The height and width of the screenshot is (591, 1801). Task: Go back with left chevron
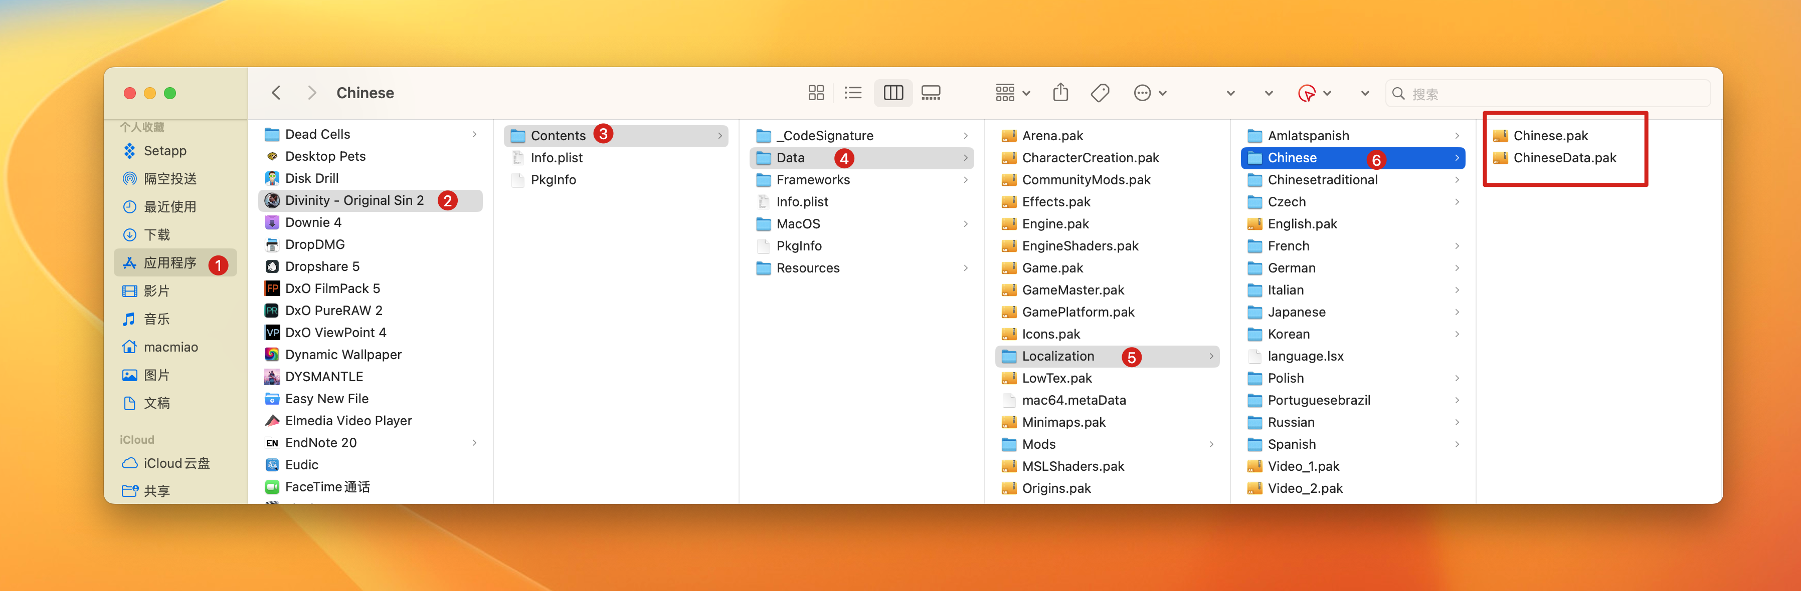[276, 93]
